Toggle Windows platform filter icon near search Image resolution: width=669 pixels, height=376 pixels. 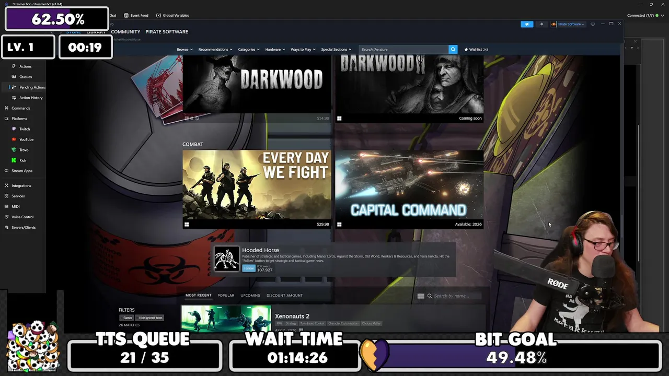[x=421, y=296]
